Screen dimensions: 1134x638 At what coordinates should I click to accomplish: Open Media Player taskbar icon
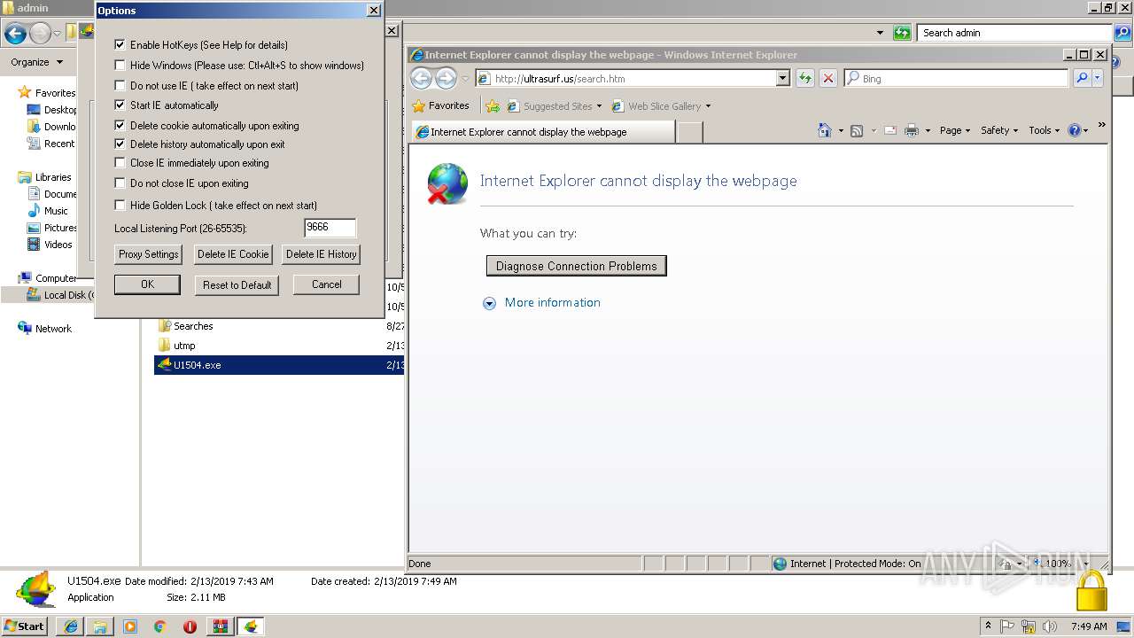(x=130, y=626)
